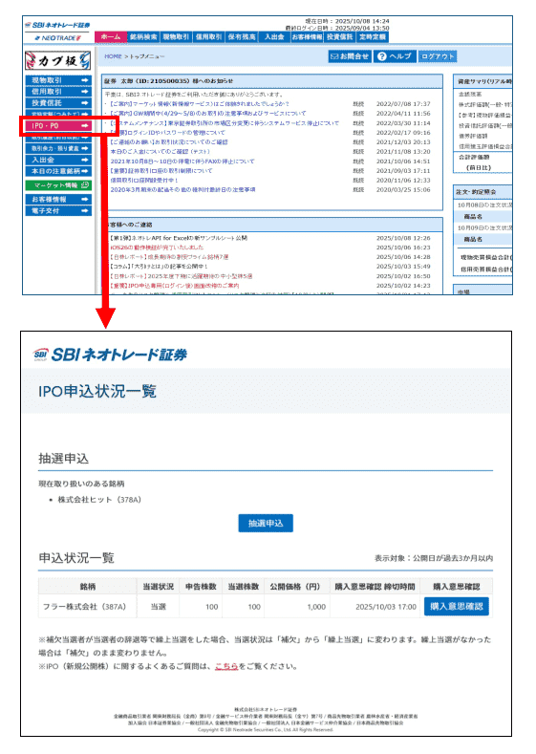This screenshot has width=536, height=754.
Task: Click the arrow icon on 電子交付 sidebar item
Action: [85, 210]
